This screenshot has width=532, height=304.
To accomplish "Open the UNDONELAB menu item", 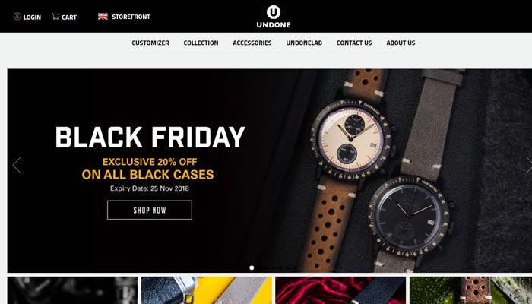I will coord(304,43).
